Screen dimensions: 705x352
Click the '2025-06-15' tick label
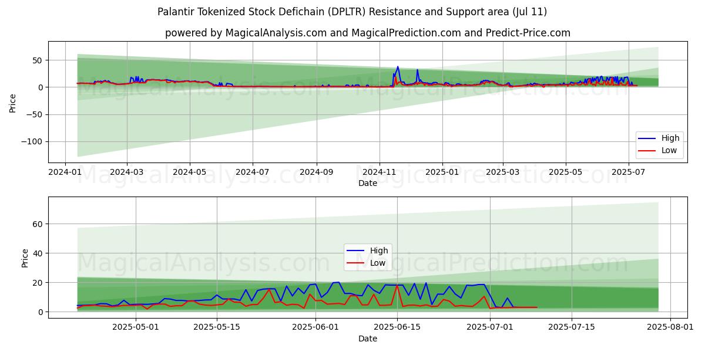point(397,327)
